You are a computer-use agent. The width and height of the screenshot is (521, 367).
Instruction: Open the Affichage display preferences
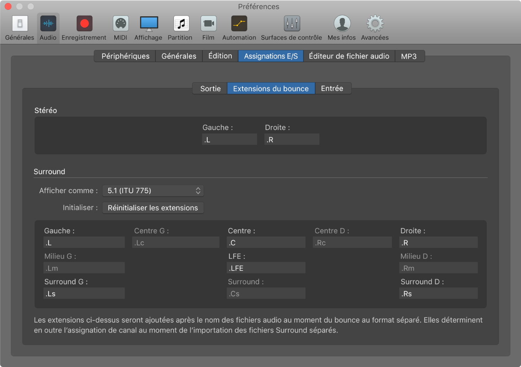[148, 28]
